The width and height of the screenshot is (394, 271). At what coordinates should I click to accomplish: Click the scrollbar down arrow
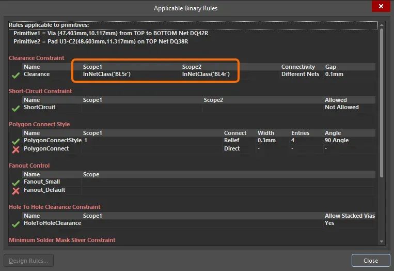(382, 242)
